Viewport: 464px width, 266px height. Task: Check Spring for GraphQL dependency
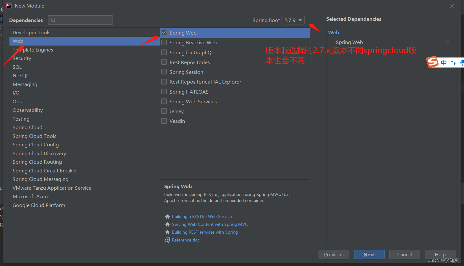164,52
